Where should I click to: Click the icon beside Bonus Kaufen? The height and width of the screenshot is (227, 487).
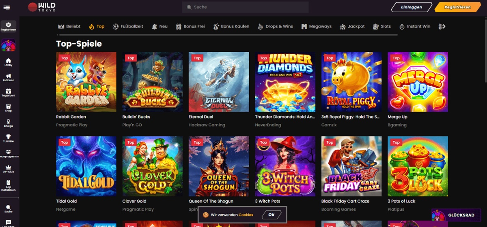point(216,27)
